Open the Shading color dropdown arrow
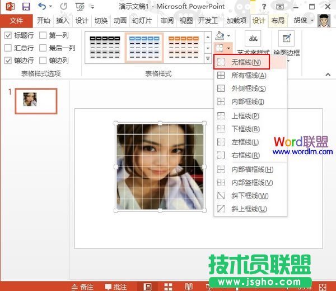 pos(228,36)
